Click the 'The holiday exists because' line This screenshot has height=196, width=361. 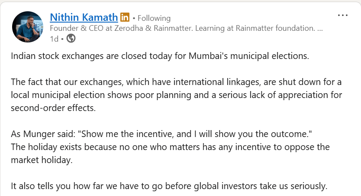tap(170, 147)
